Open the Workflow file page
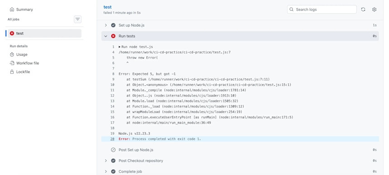Image resolution: width=389 pixels, height=175 pixels. pyautogui.click(x=28, y=63)
